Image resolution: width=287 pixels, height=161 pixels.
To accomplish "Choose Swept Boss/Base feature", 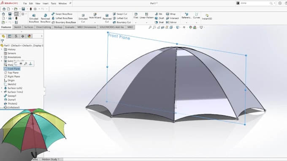I will pyautogui.click(x=62, y=14).
